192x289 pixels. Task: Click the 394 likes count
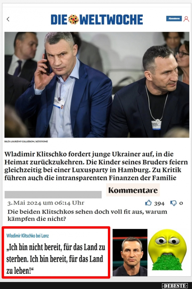159,203
